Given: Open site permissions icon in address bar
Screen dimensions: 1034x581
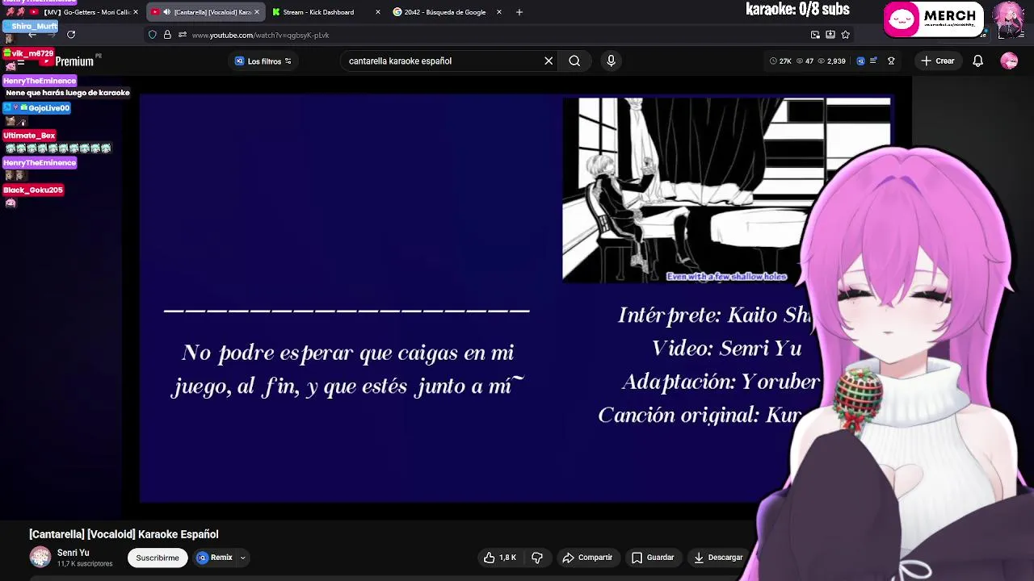Looking at the screenshot, I should pos(183,35).
